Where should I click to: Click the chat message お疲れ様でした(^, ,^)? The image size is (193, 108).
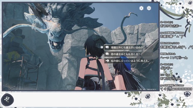pyautogui.click(x=176, y=47)
